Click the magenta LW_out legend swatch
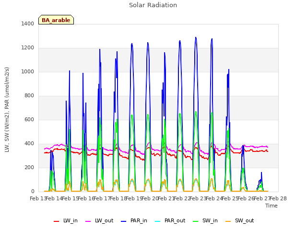Viewport: 307px width, 230px height. pos(88,221)
